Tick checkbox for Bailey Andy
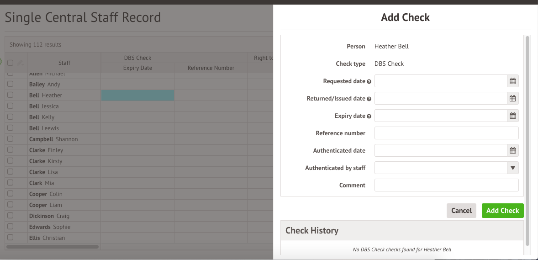Screen dimensions: 538x260 tap(11, 84)
